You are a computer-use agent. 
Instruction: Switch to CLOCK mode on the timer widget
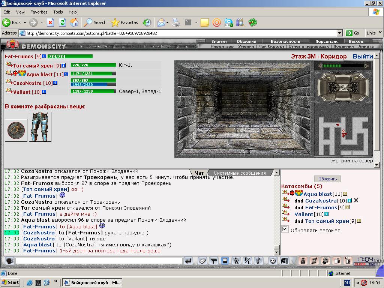[x=360, y=264]
